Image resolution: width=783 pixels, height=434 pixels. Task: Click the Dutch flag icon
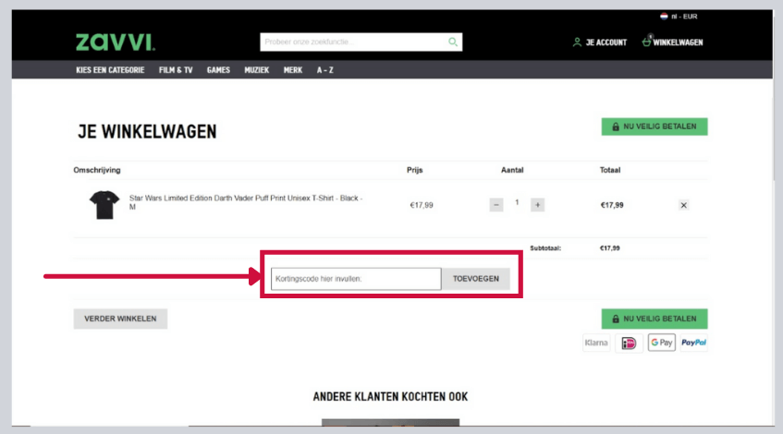tap(664, 17)
